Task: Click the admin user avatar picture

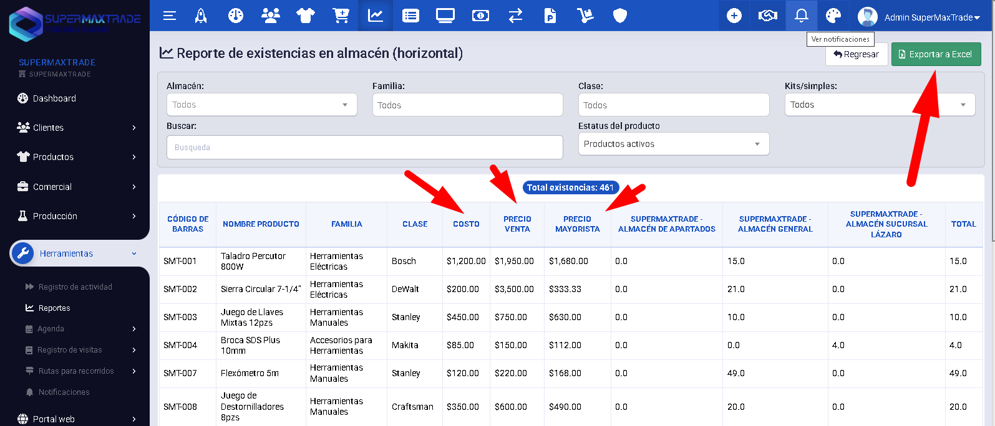Action: [868, 17]
